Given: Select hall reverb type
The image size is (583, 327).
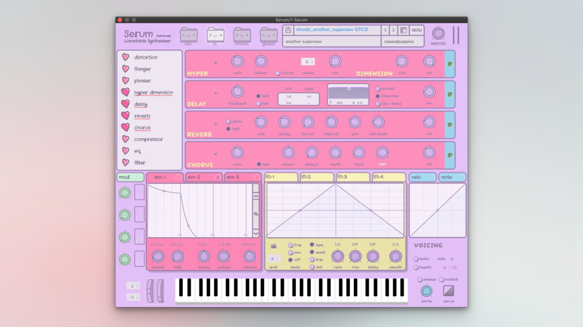Looking at the screenshot, I should 229,129.
